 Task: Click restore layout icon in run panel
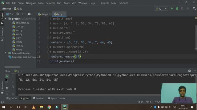point(7,88)
